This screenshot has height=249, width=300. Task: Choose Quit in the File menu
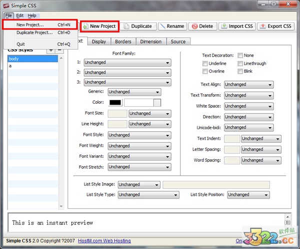[20, 44]
